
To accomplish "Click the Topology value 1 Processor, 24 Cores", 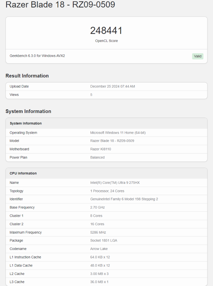I will pyautogui.click(x=107, y=191).
